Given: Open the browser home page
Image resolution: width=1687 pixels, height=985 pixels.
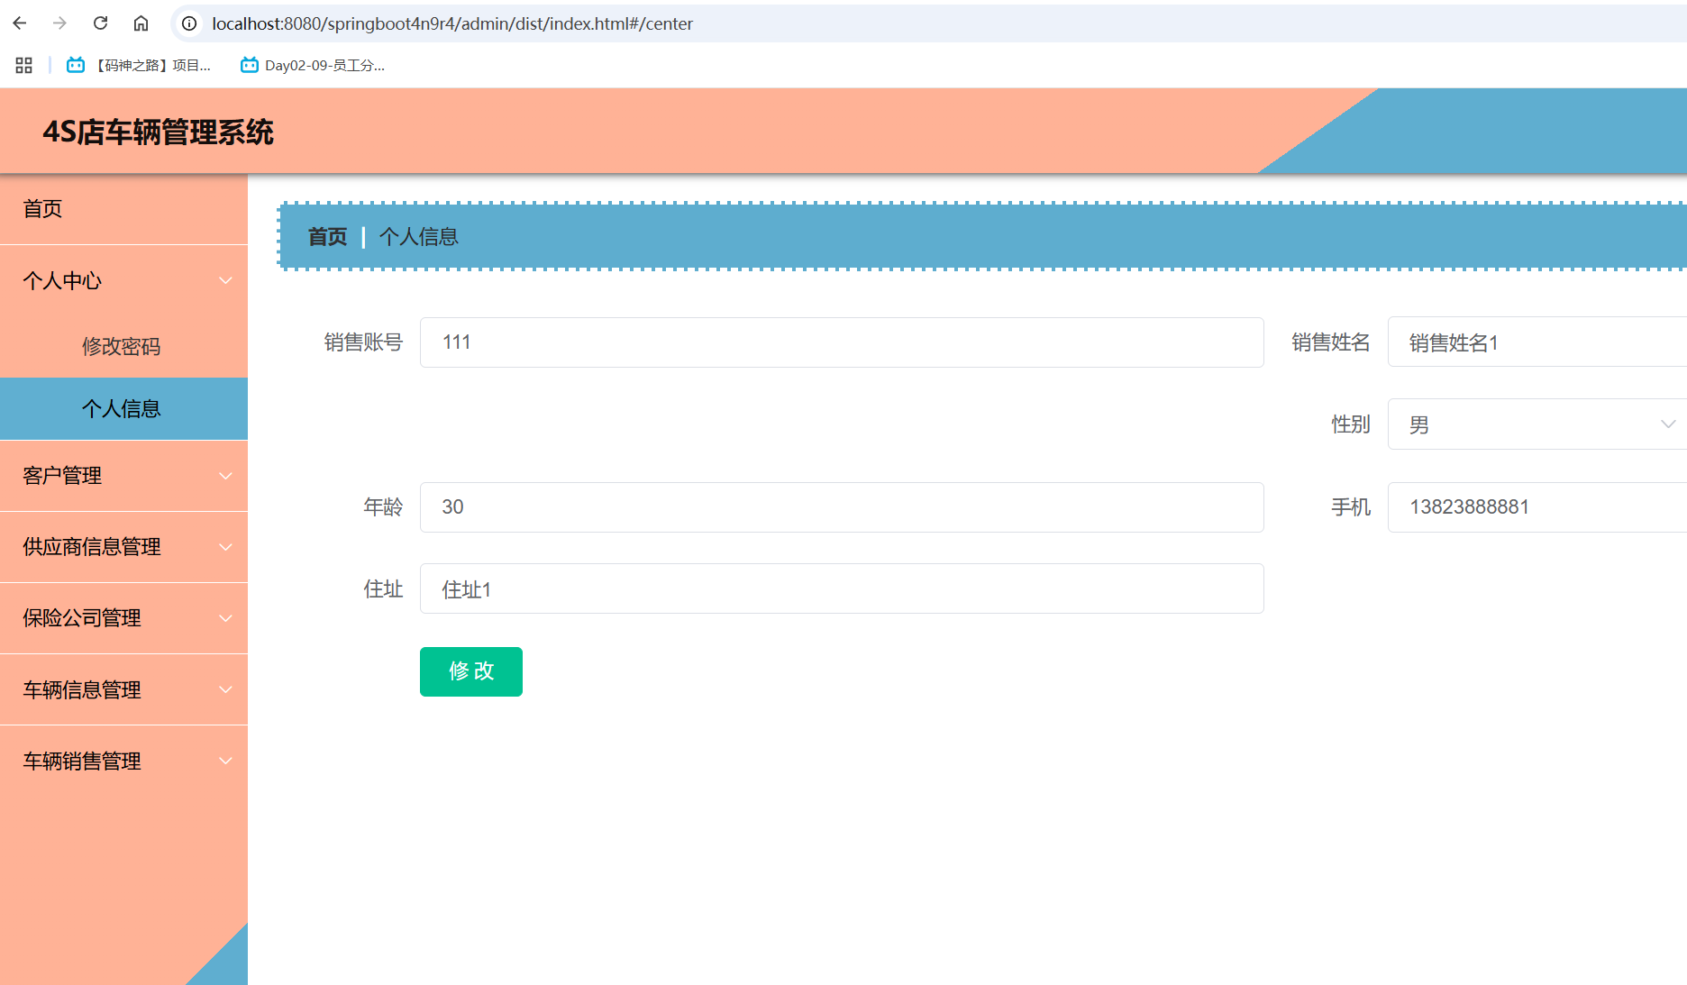Looking at the screenshot, I should tap(141, 23).
